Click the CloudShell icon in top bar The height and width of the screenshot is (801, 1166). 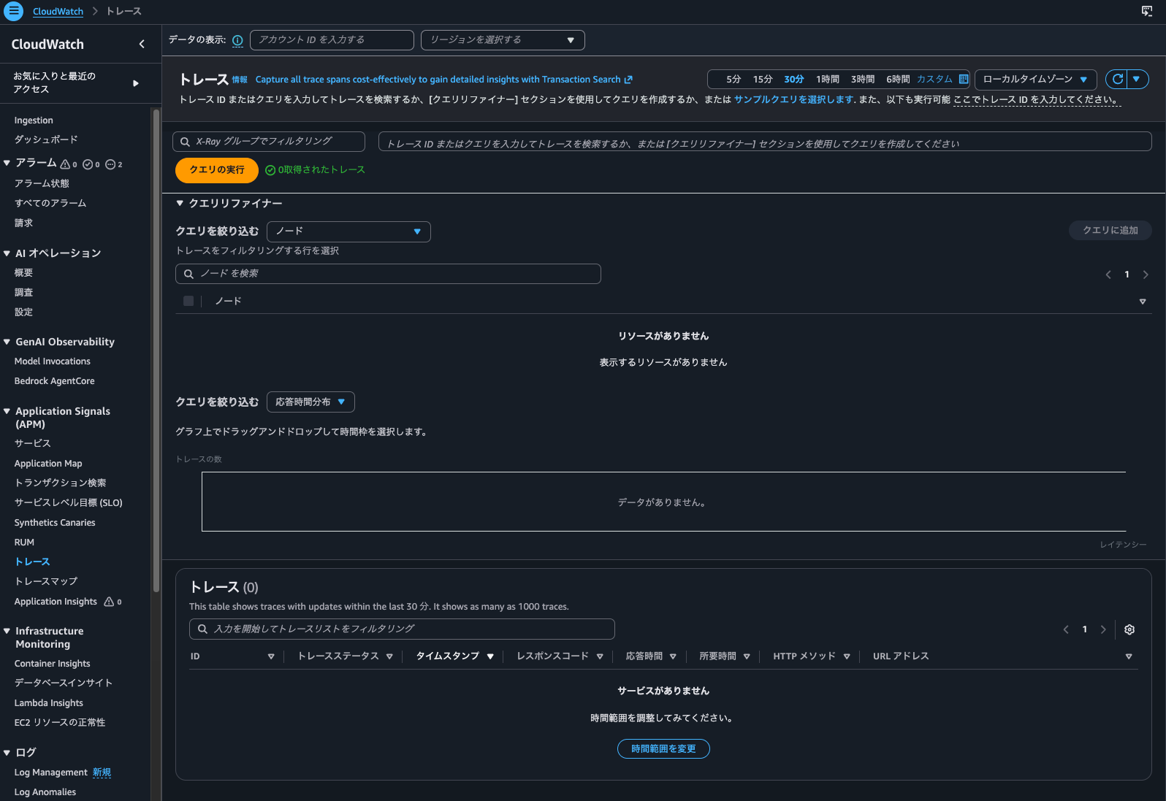(x=1147, y=11)
